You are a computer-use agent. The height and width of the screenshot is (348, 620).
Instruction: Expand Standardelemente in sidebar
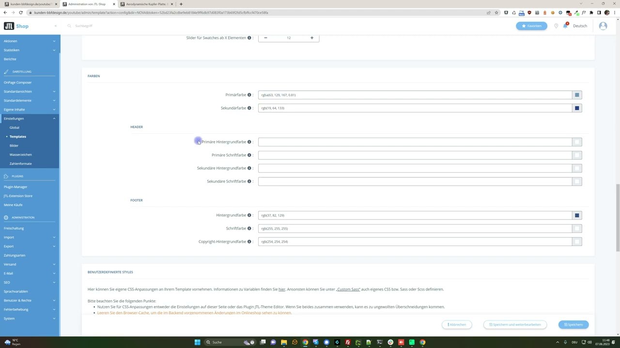coord(30,101)
